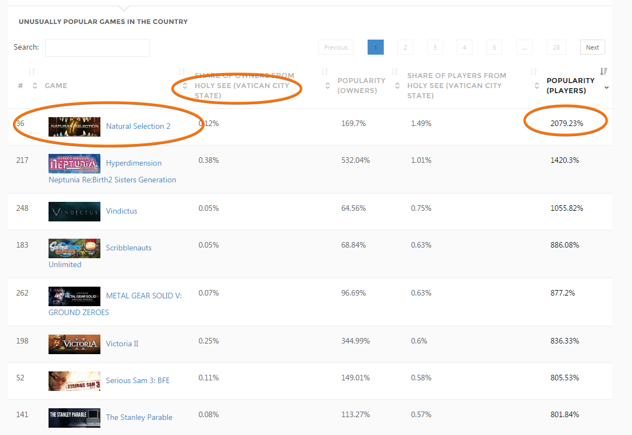Select the 801.84% popularity value

565,414
